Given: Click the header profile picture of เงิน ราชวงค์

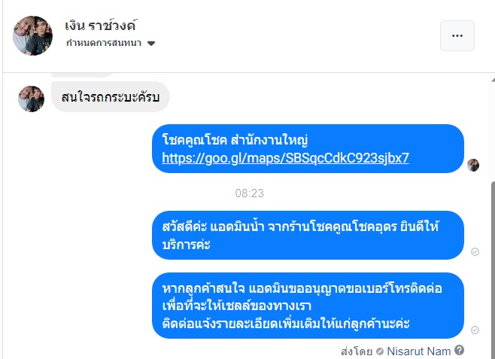Looking at the screenshot, I should click(x=33, y=35).
